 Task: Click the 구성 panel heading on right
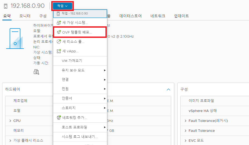coord(184,89)
